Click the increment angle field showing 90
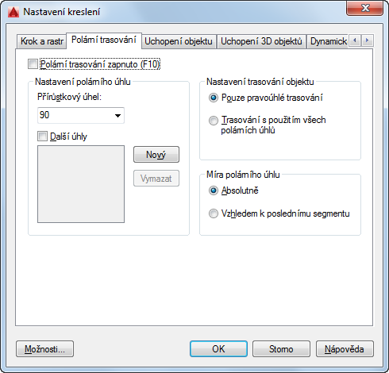Viewport: 389px width, 373px height. pyautogui.click(x=81, y=115)
